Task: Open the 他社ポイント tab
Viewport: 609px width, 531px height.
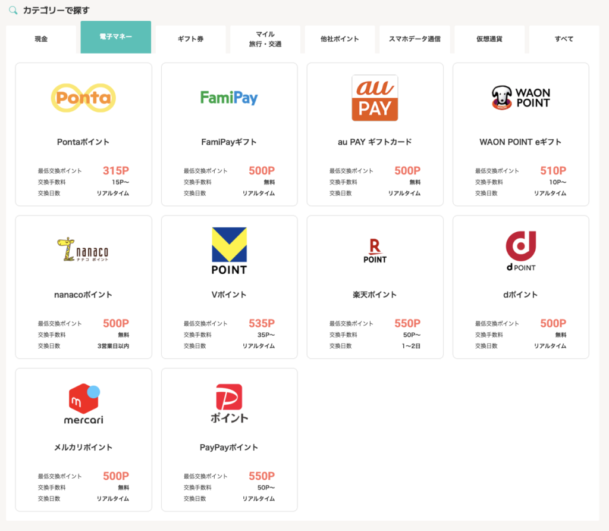Action: point(340,39)
